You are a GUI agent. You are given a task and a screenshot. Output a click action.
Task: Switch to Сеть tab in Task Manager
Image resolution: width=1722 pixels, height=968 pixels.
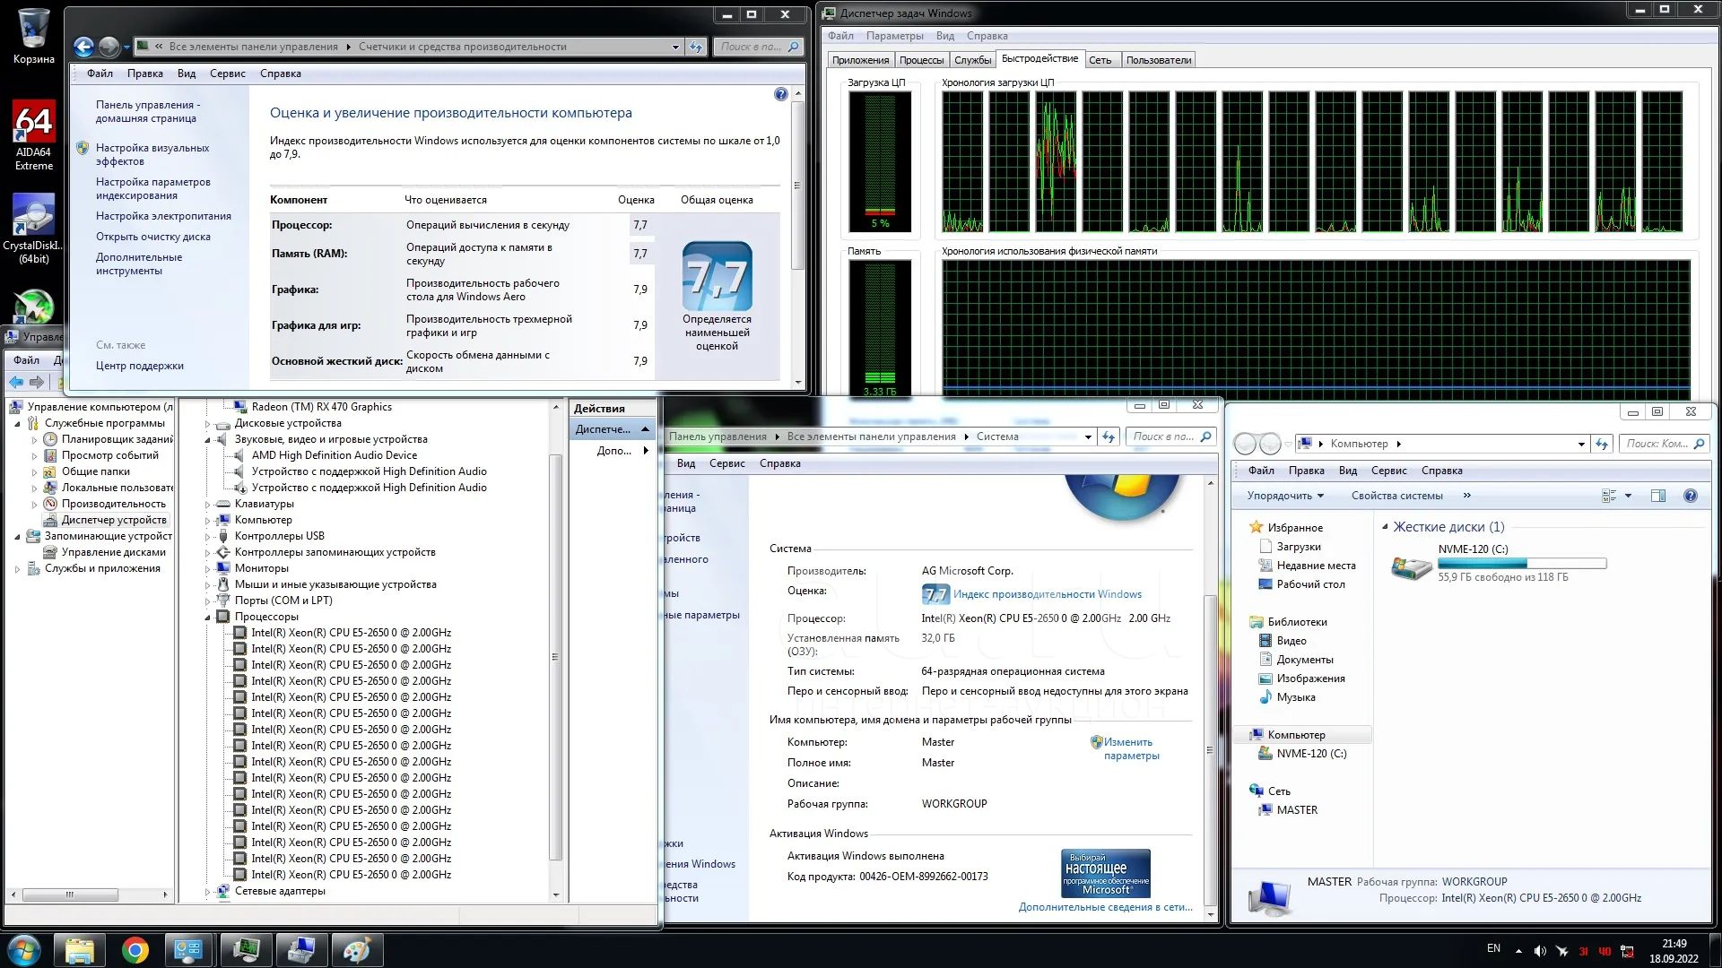(1100, 60)
